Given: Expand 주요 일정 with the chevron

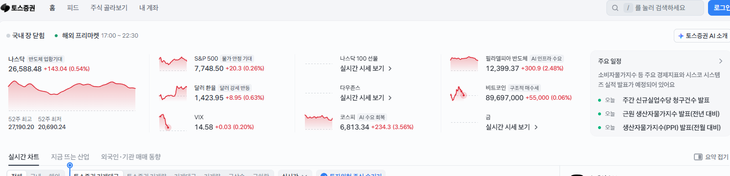Looking at the screenshot, I should point(720,61).
